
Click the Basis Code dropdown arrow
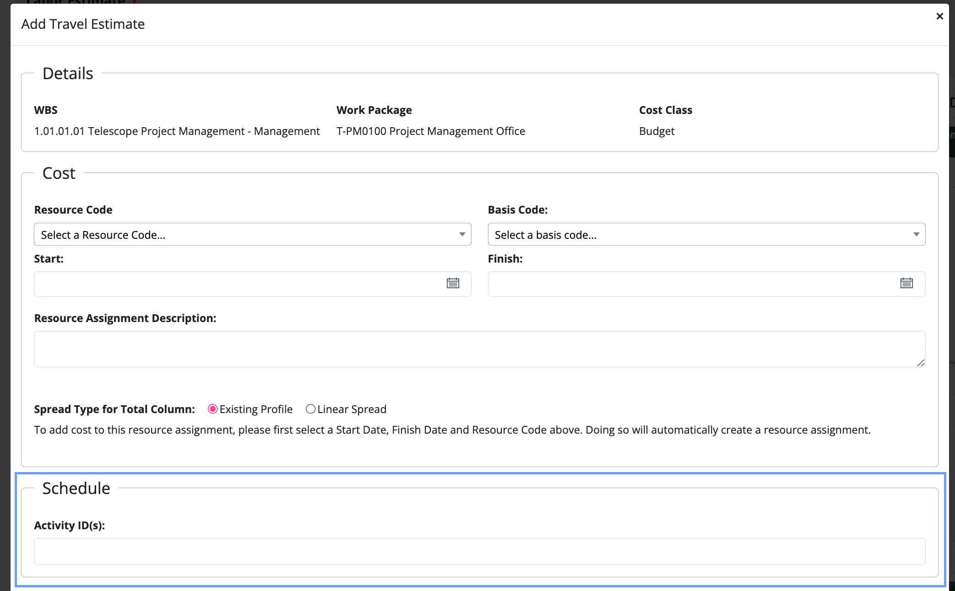pyautogui.click(x=916, y=235)
